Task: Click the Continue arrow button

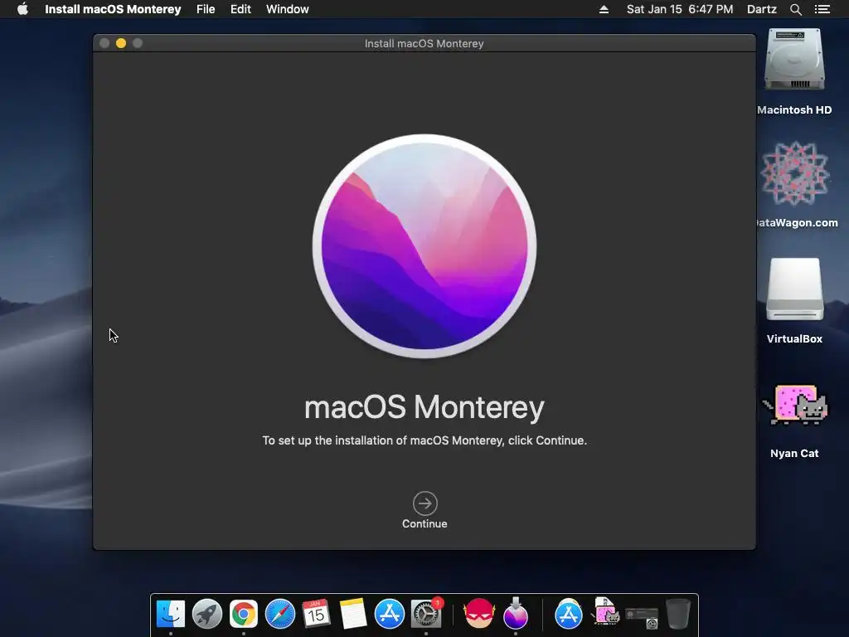Action: (x=425, y=503)
